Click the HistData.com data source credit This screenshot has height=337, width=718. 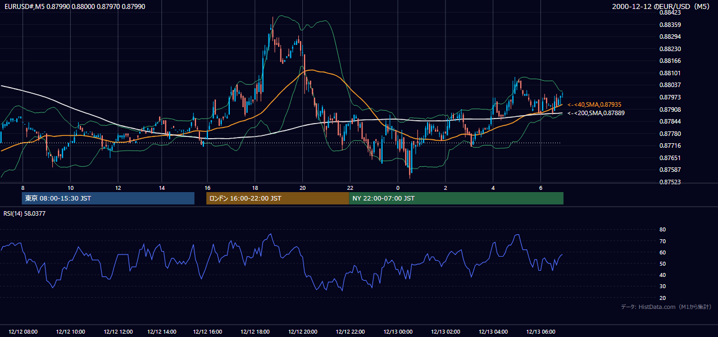pos(666,307)
